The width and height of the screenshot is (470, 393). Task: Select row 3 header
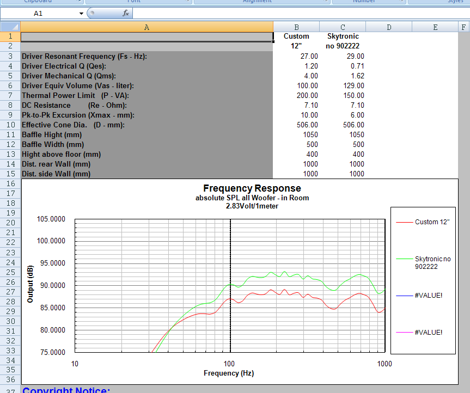pyautogui.click(x=10, y=56)
